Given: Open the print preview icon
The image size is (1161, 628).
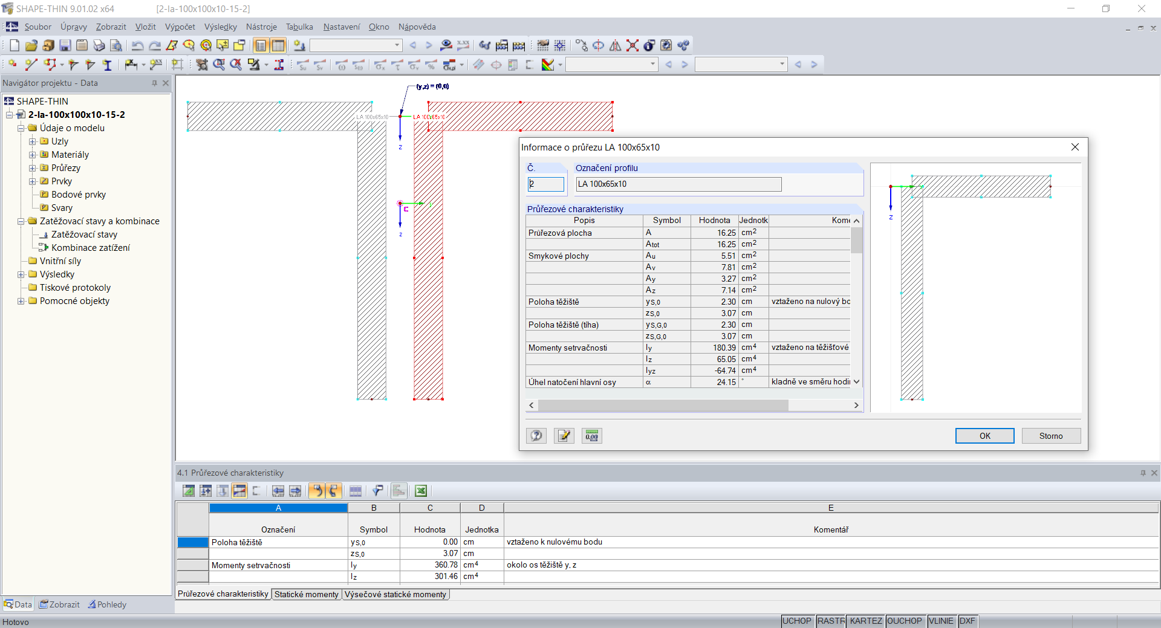Looking at the screenshot, I should [116, 45].
